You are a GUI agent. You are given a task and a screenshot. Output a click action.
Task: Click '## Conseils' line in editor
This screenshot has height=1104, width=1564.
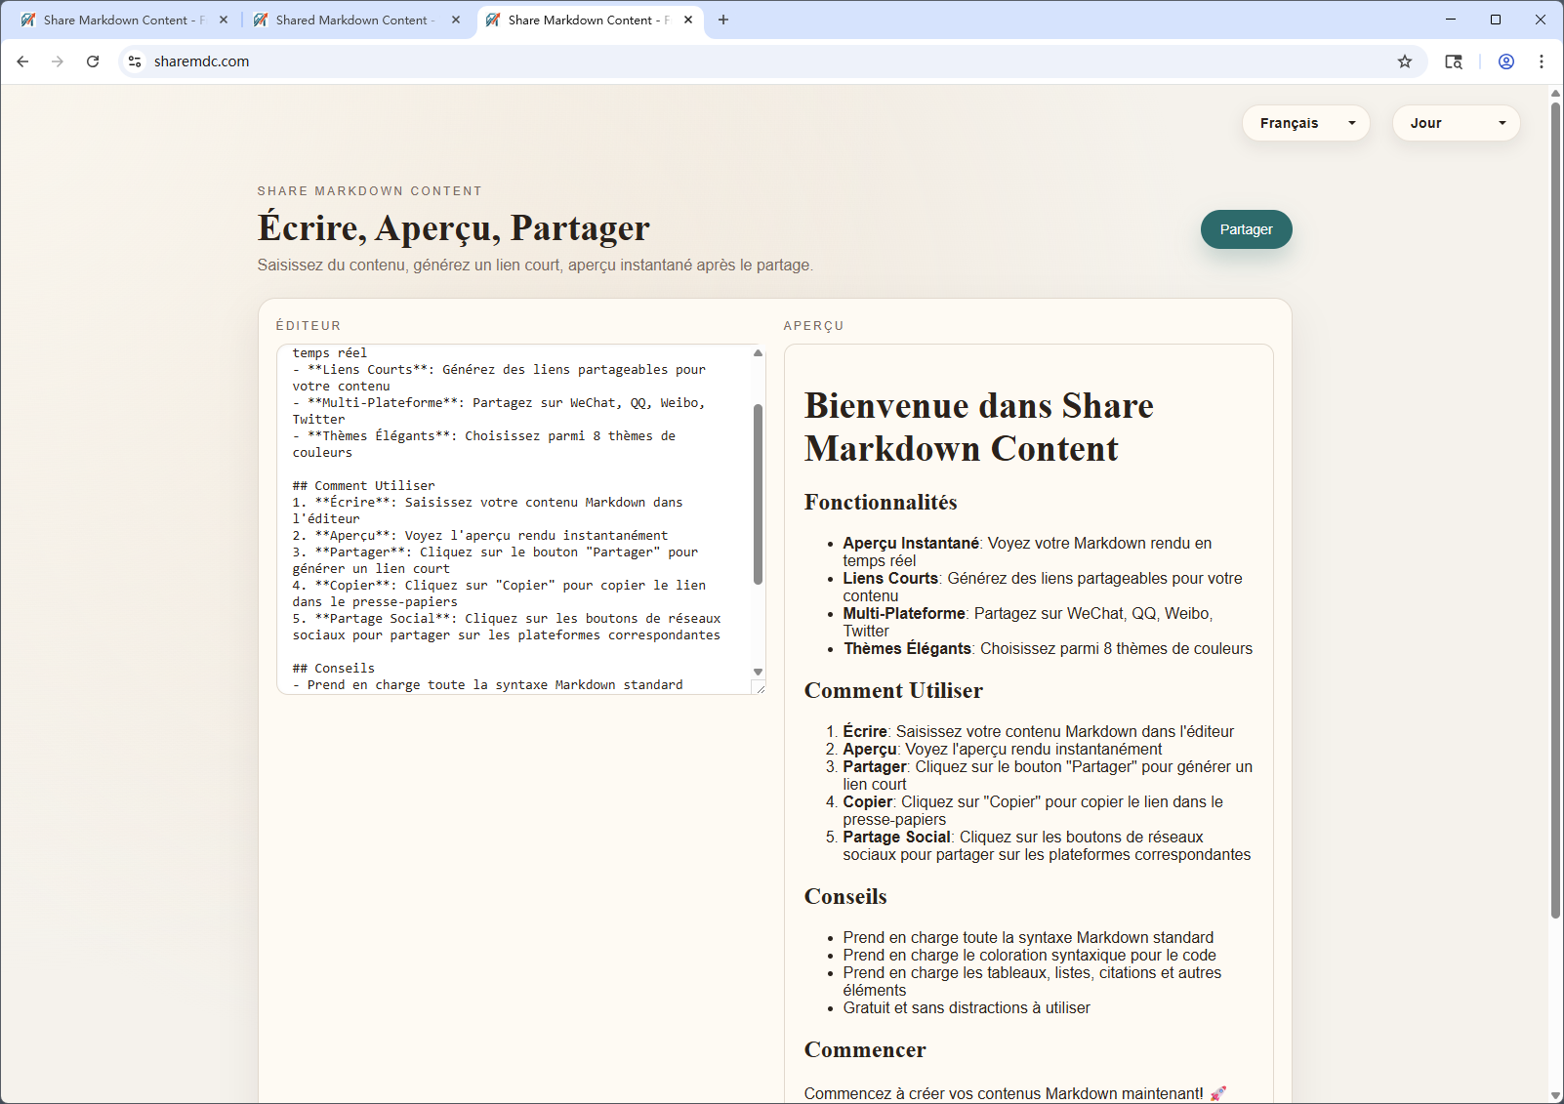click(334, 668)
